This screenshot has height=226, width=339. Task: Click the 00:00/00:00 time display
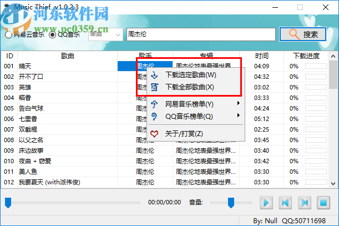164,203
